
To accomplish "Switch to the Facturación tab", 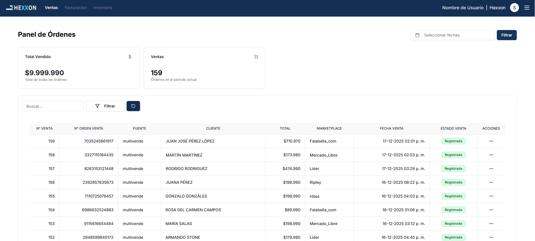I will coord(76,8).
